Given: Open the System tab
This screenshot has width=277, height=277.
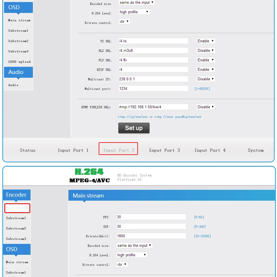Looking at the screenshot, I should point(255,150).
